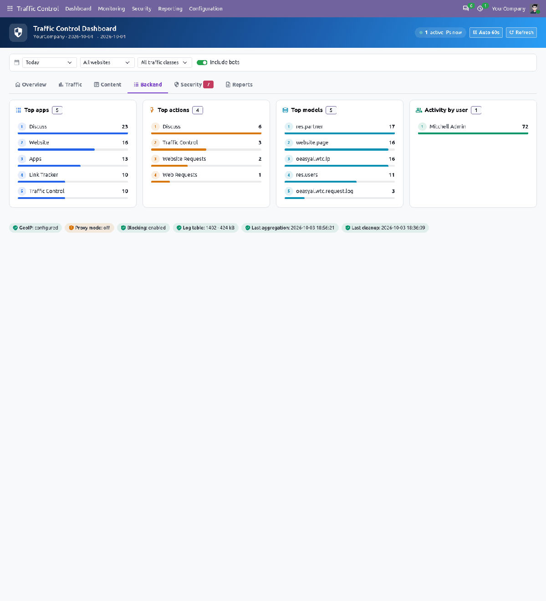Switch to the Overview tab
This screenshot has height=601, width=546.
(31, 85)
